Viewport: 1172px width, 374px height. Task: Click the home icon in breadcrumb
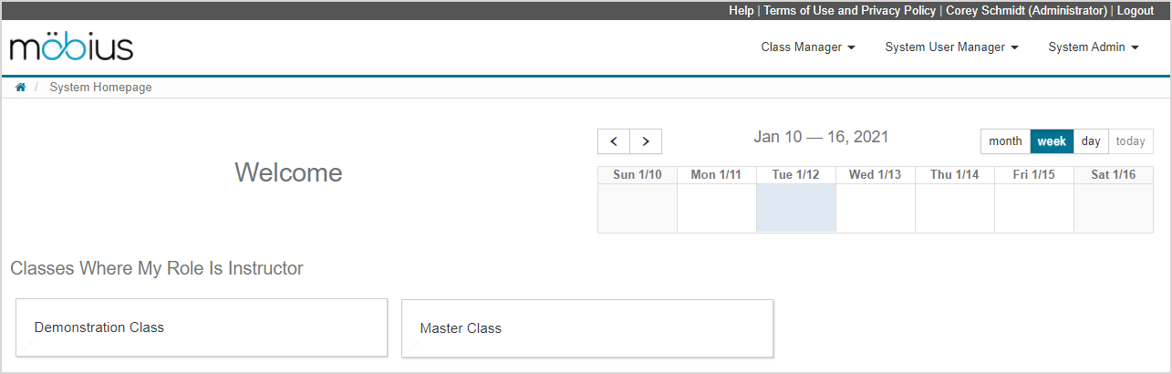(x=20, y=88)
